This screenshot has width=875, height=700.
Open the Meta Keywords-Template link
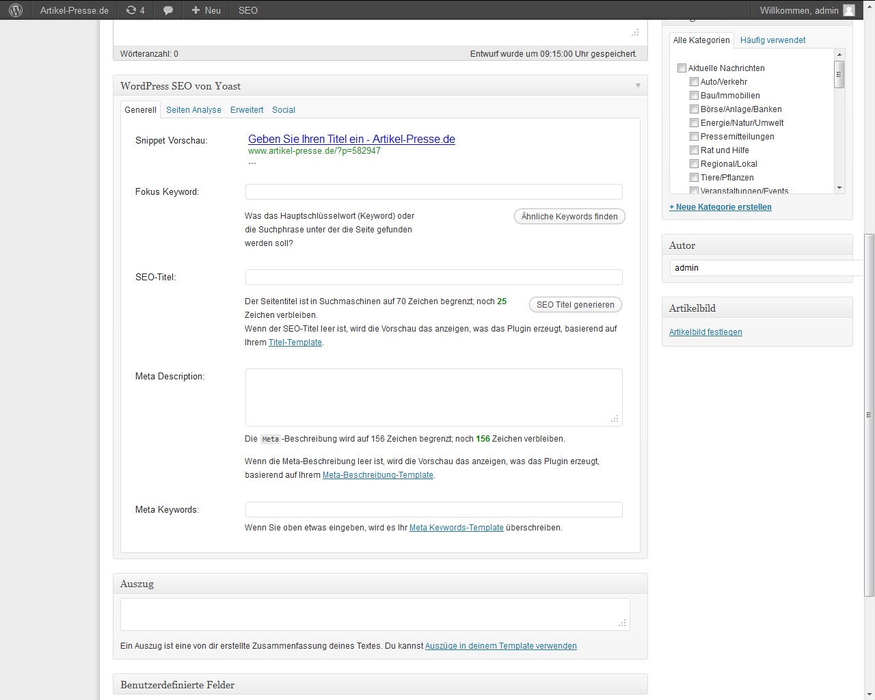pyautogui.click(x=457, y=528)
